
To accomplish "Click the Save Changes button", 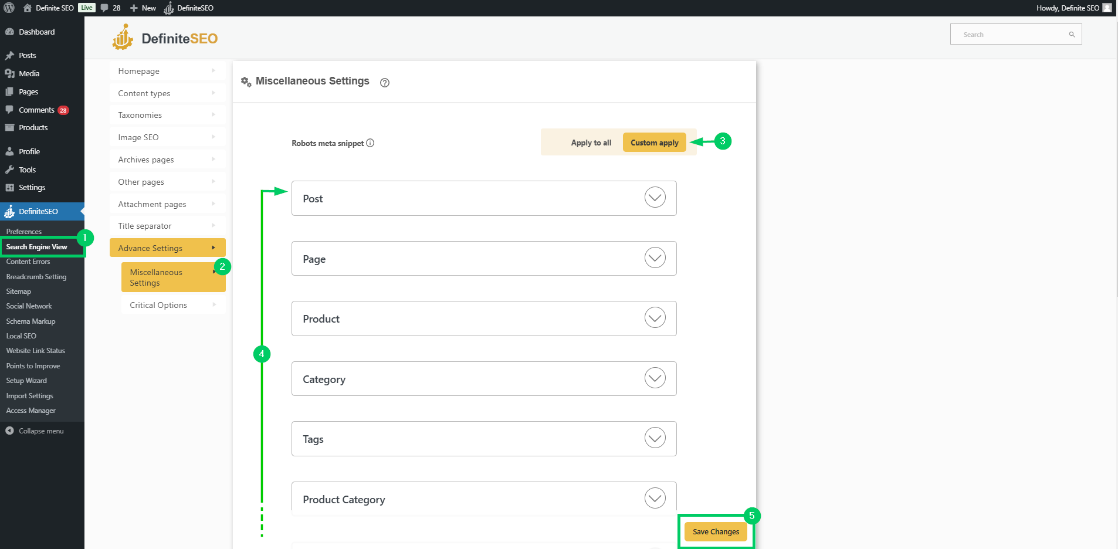I will (x=716, y=531).
